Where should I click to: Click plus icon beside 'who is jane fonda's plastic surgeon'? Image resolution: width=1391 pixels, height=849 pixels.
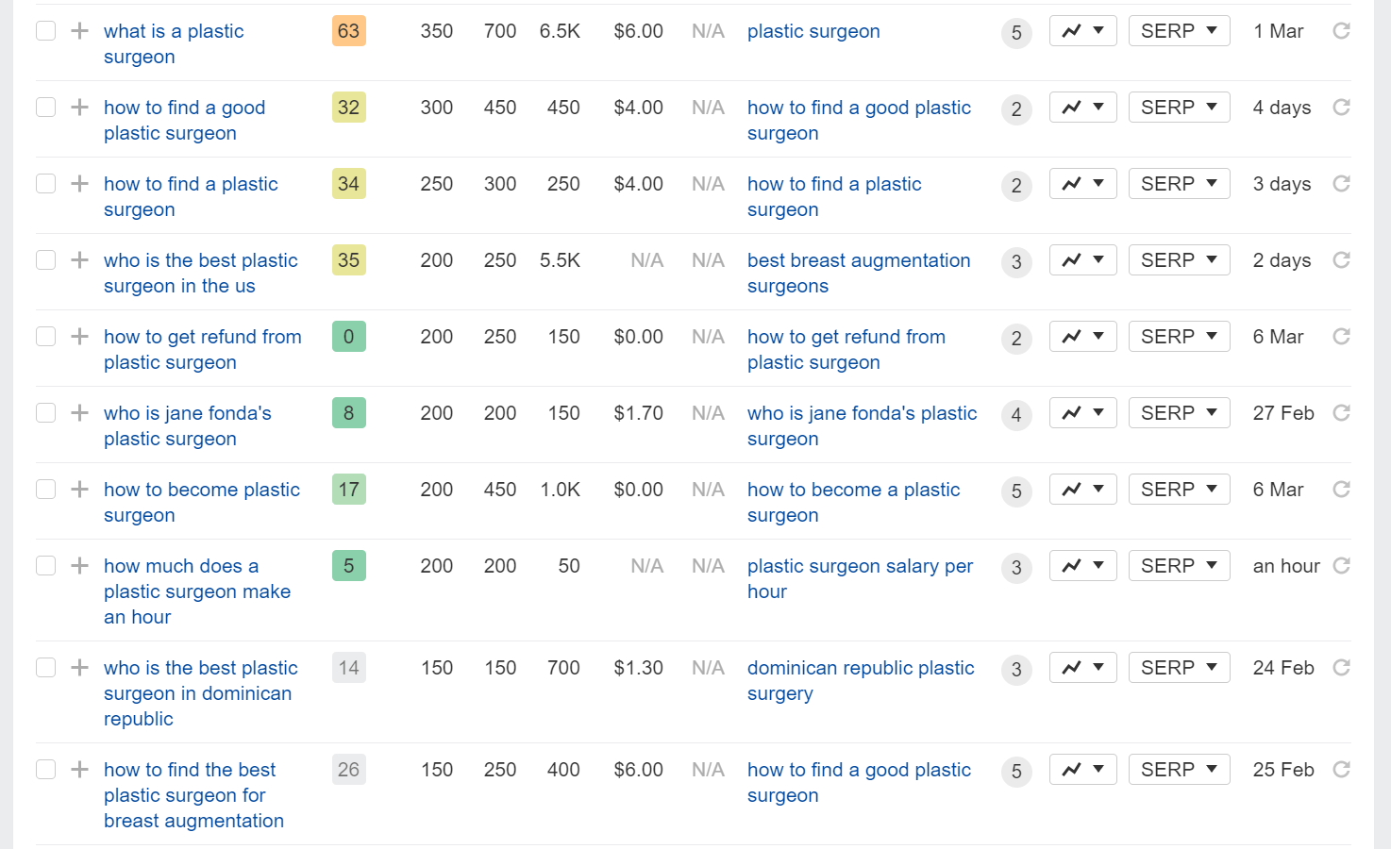[80, 413]
